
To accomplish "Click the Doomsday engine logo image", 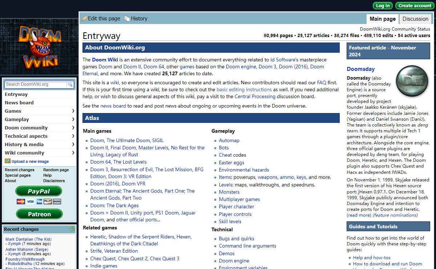I will pos(412,81).
